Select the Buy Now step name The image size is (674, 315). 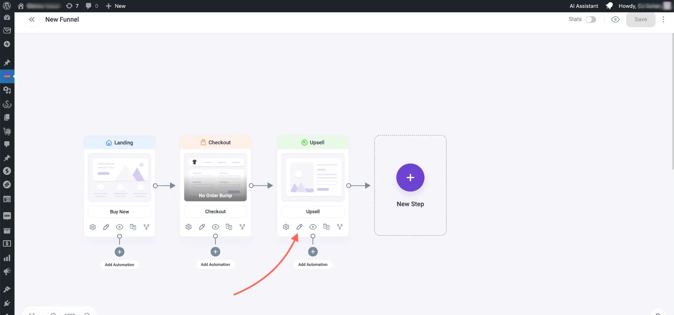pos(120,212)
